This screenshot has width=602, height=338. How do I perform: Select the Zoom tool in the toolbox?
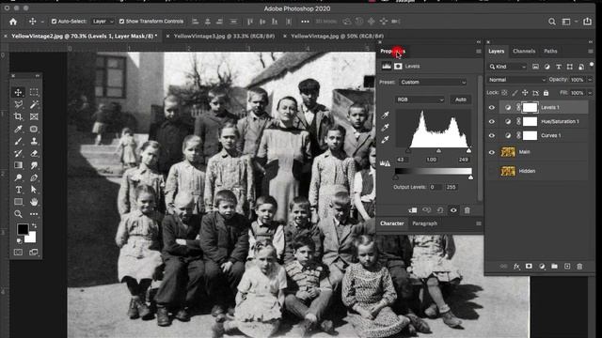[18, 214]
